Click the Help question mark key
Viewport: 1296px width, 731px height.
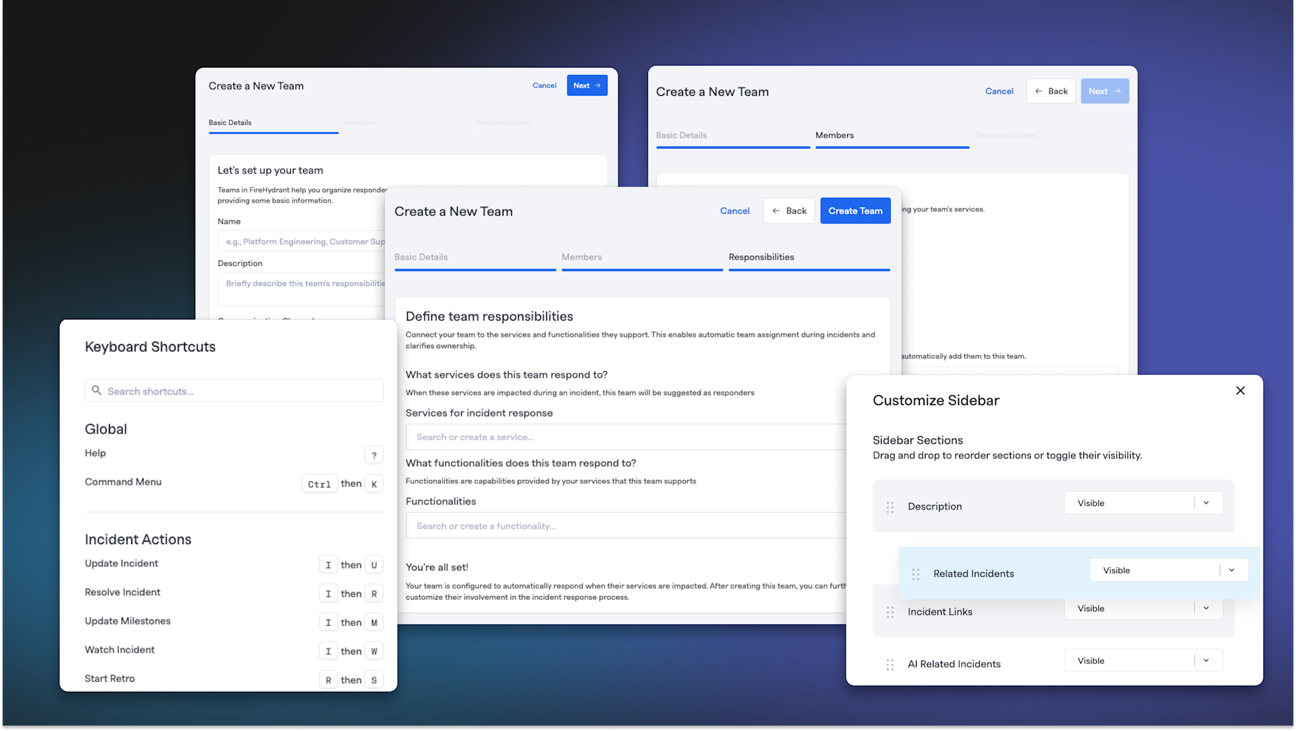click(374, 456)
